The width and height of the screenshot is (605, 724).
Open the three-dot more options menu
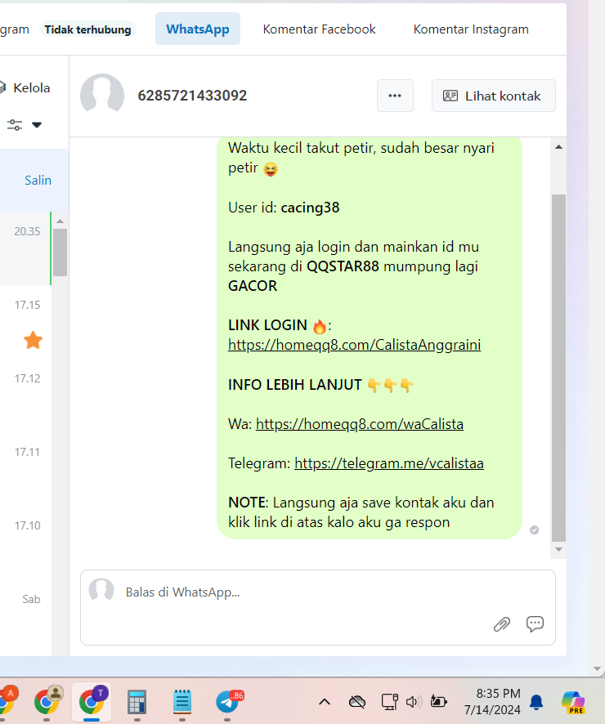tap(395, 96)
